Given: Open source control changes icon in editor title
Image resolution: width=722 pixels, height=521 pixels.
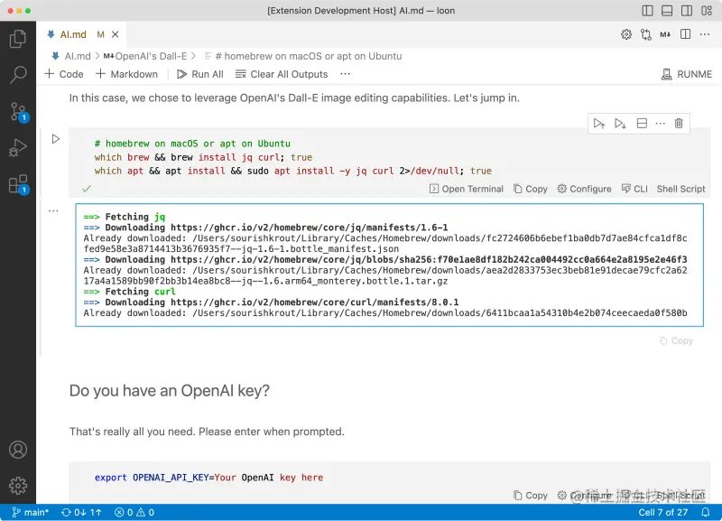Looking at the screenshot, I should (x=645, y=34).
